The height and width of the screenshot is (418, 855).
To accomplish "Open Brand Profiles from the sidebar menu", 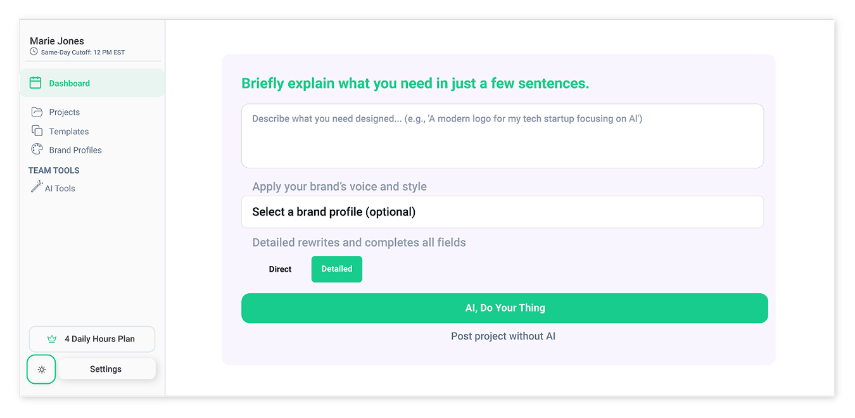I will (x=74, y=149).
